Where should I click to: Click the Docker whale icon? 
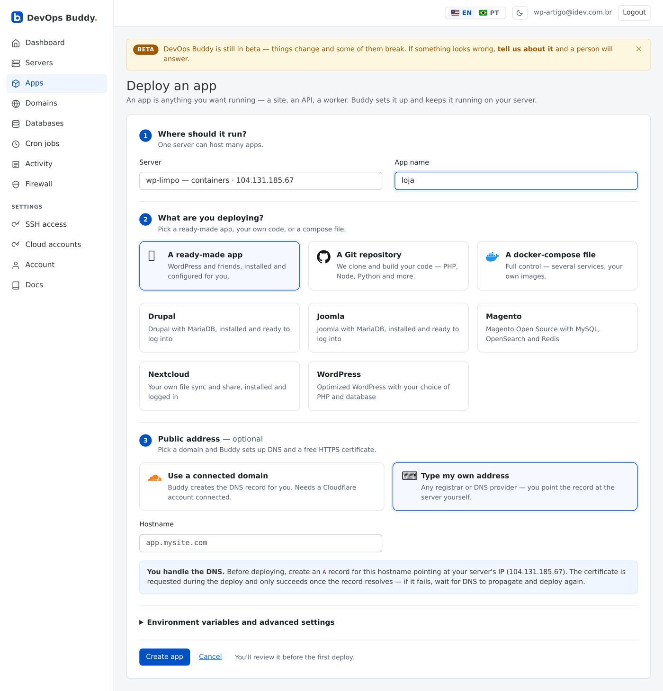493,257
